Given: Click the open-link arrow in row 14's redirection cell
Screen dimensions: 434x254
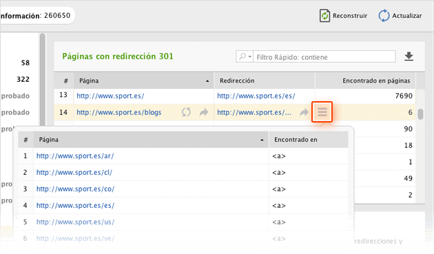Looking at the screenshot, I should click(304, 112).
